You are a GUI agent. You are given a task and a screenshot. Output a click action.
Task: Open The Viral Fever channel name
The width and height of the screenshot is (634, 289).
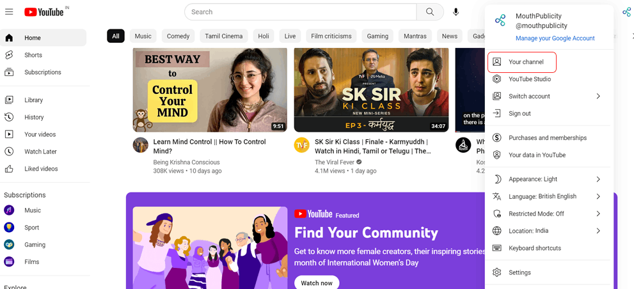(x=335, y=162)
